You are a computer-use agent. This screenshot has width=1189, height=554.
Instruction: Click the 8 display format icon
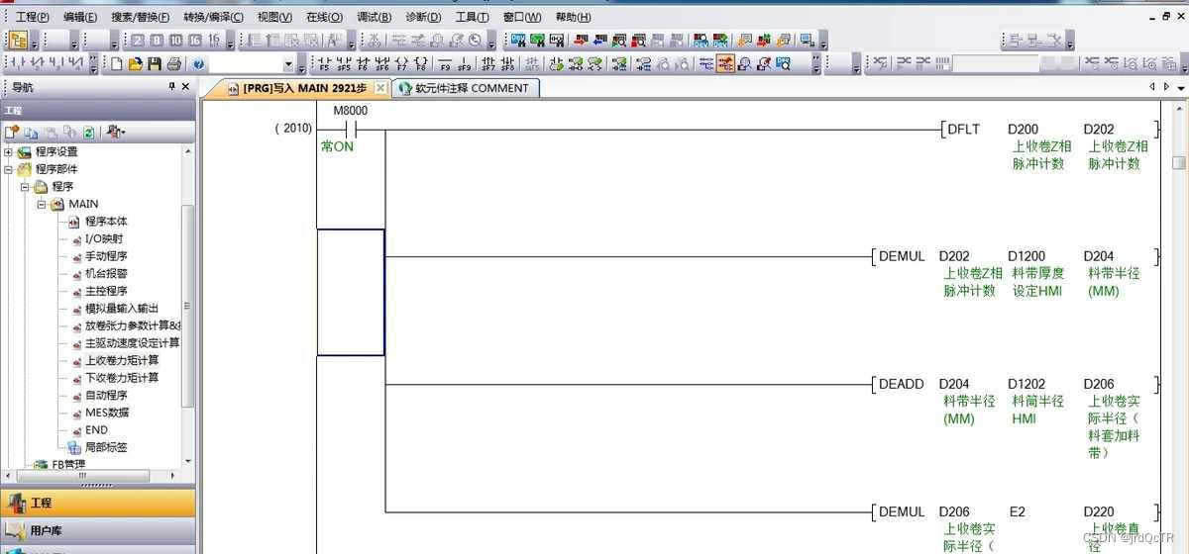click(x=156, y=41)
